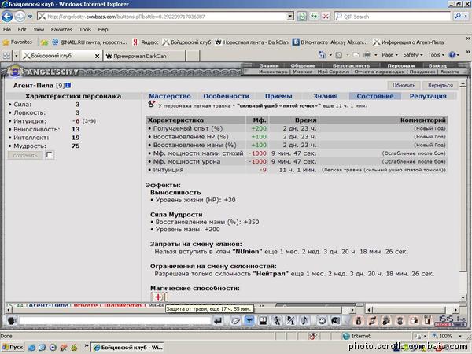Open the Tools dropdown in command bar

click(436, 55)
